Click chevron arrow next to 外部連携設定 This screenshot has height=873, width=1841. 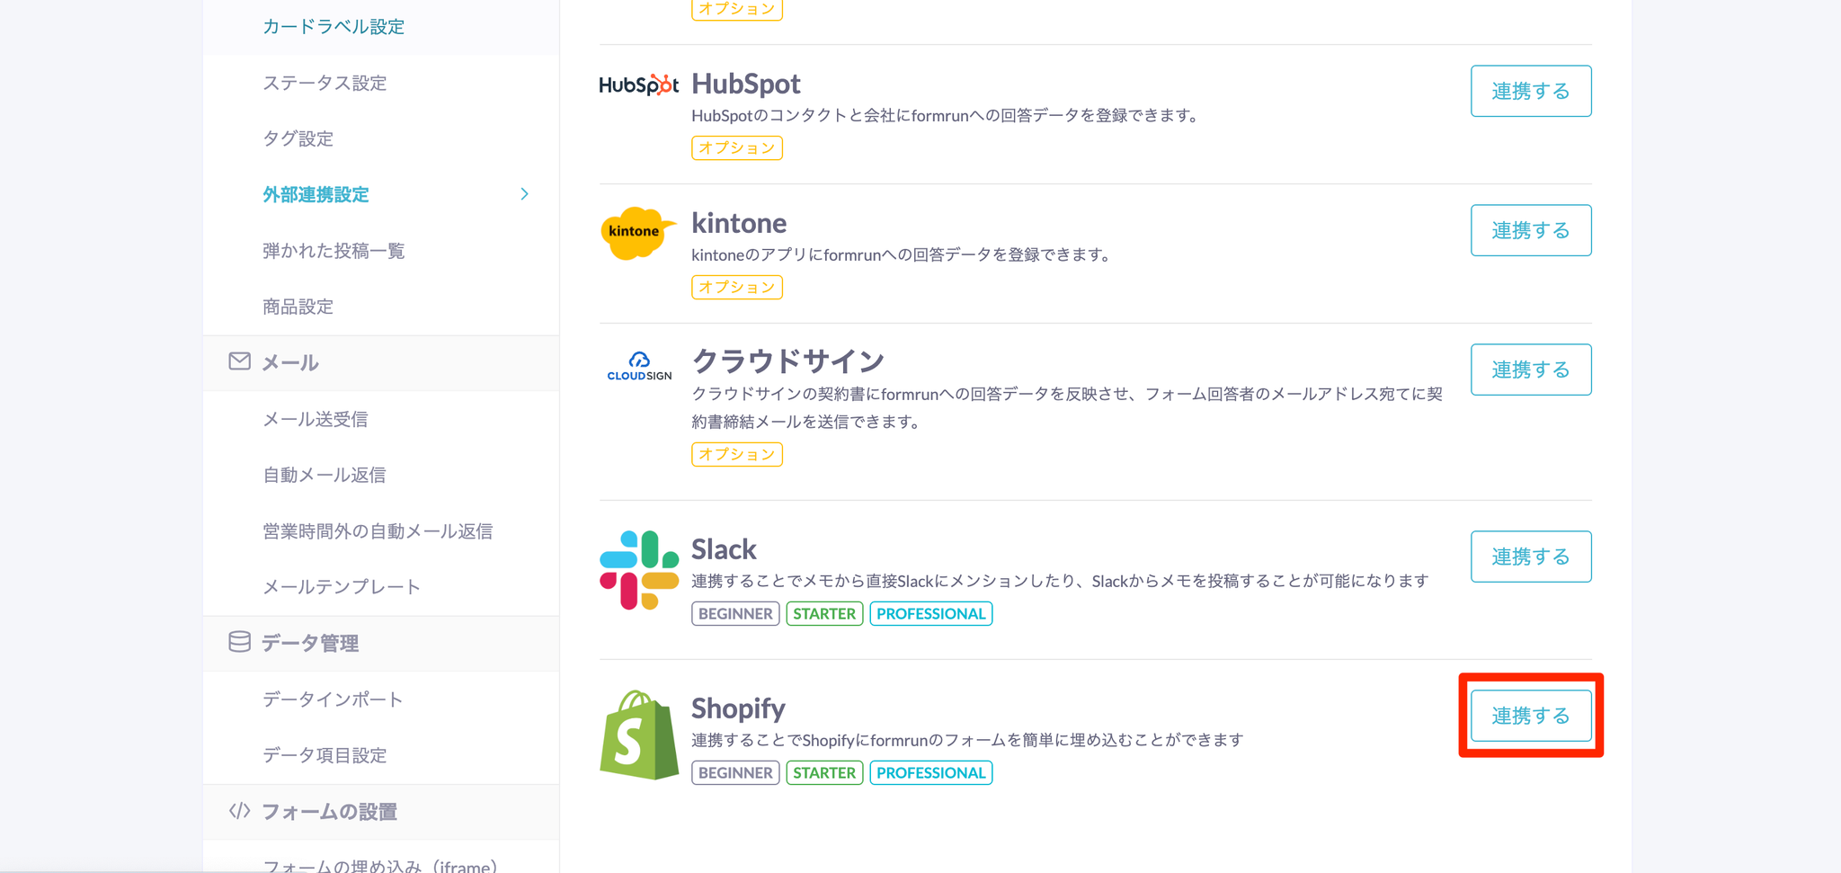(525, 194)
